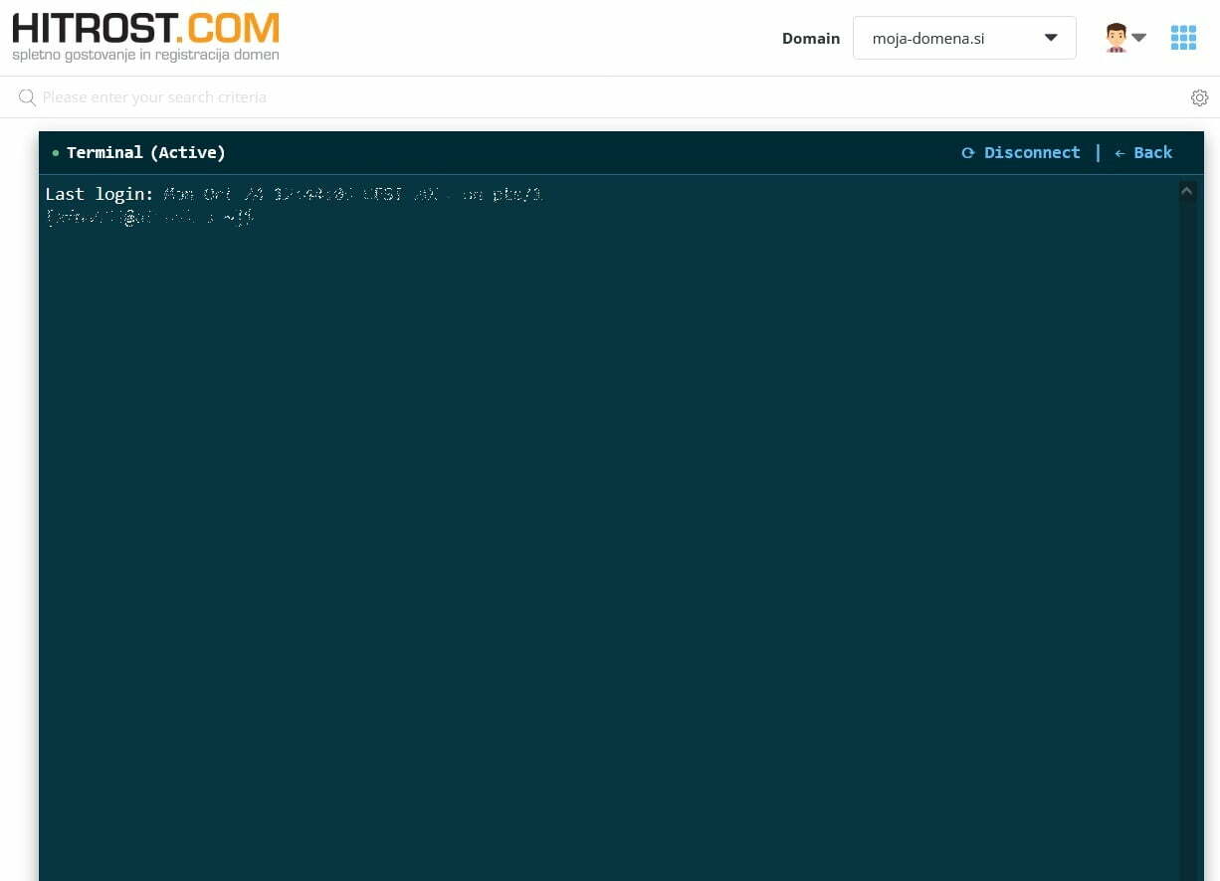The height and width of the screenshot is (881, 1220).
Task: Click the user avatar picture
Action: [1115, 37]
